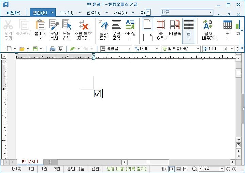
Task: Zoom out with the minus circle icon
Action: coord(228,169)
